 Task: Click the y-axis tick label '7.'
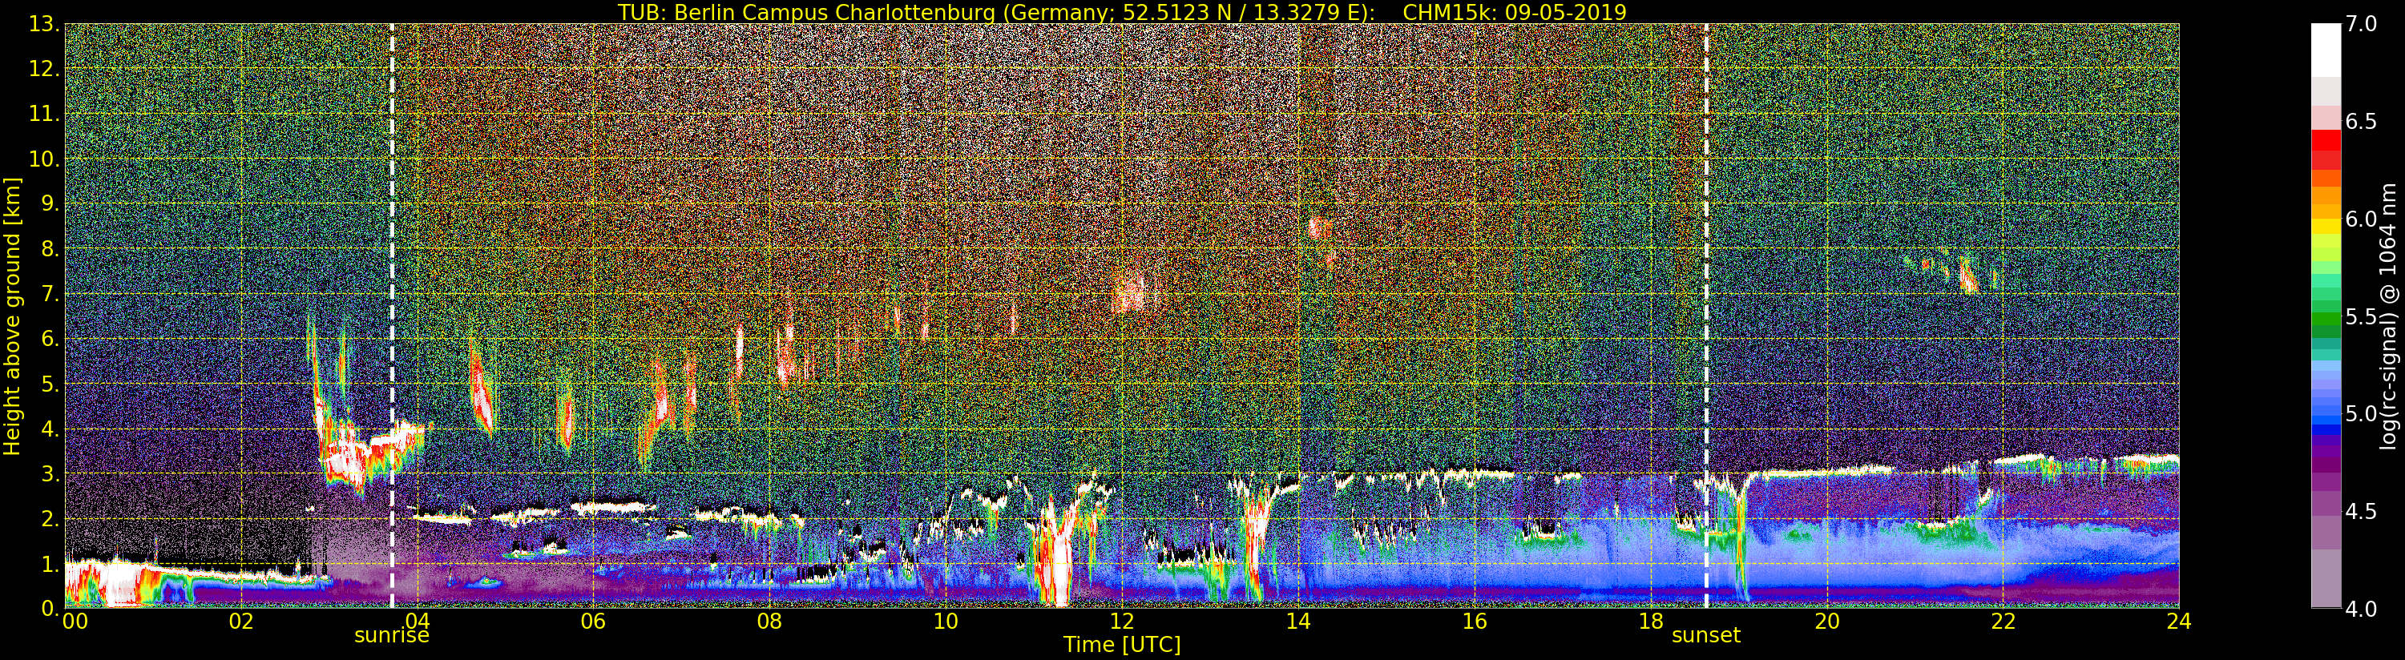(x=49, y=294)
